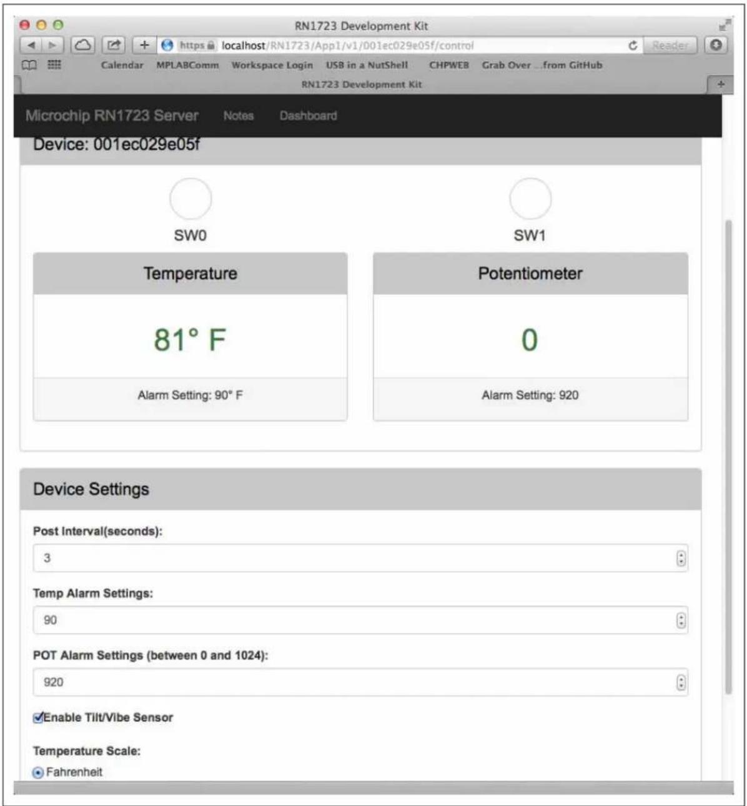Open the CHPWEB bookmark
Image resolution: width=747 pixels, height=806 pixels.
pyautogui.click(x=448, y=65)
